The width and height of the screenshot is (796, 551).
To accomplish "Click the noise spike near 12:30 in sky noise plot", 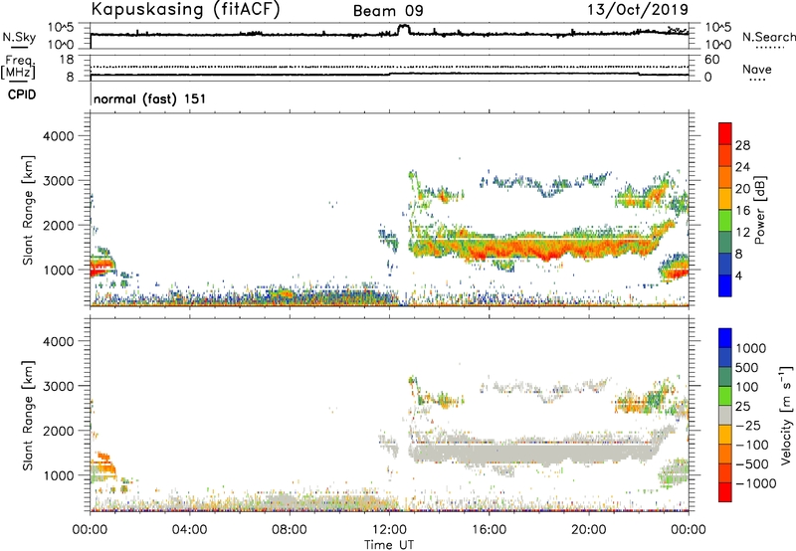I will tap(404, 28).
